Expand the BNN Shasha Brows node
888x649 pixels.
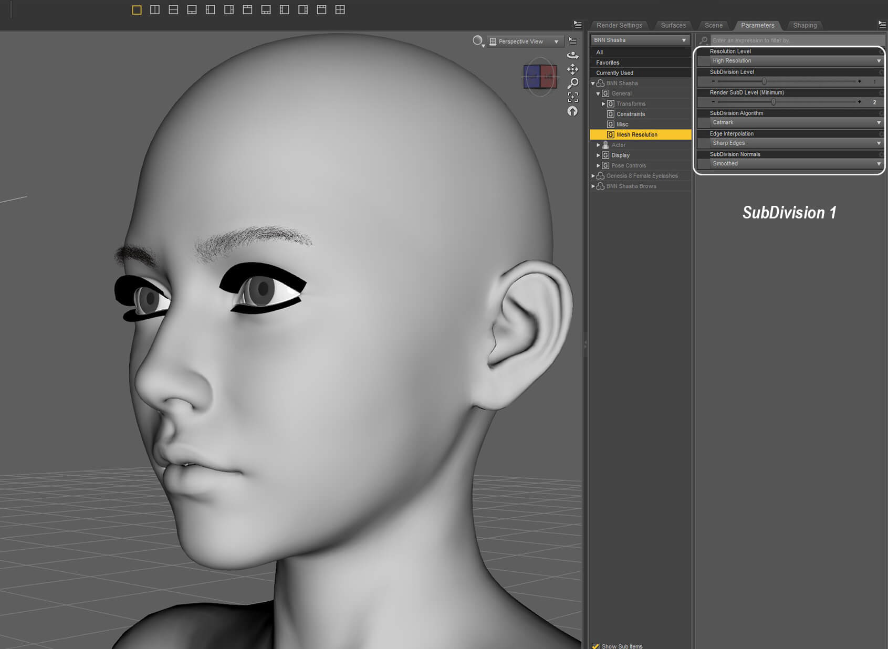[593, 186]
